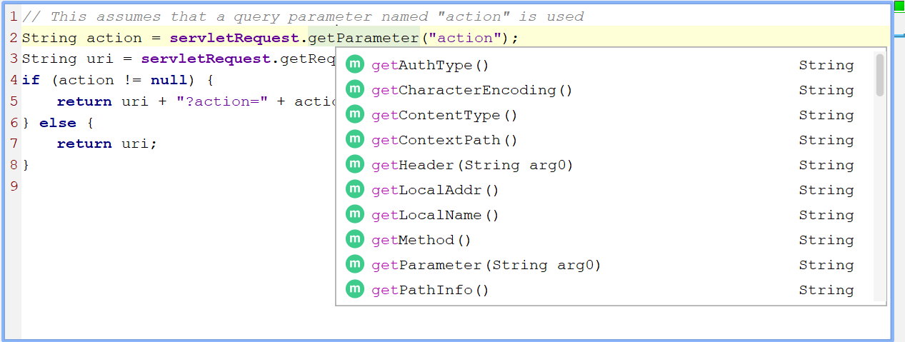Click the method icon beside getAuthType()
Viewport: 905px width, 342px height.
point(355,64)
